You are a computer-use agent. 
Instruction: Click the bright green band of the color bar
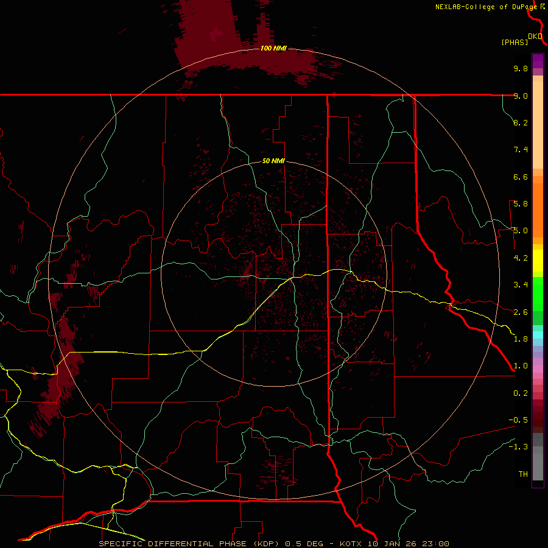(538, 293)
